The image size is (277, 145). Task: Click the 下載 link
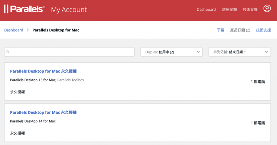coord(221,30)
